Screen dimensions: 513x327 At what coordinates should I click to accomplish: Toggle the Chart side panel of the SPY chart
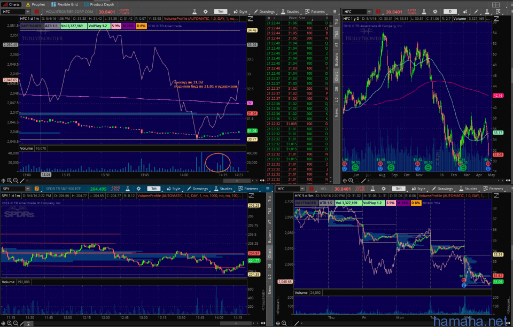[269, 253]
